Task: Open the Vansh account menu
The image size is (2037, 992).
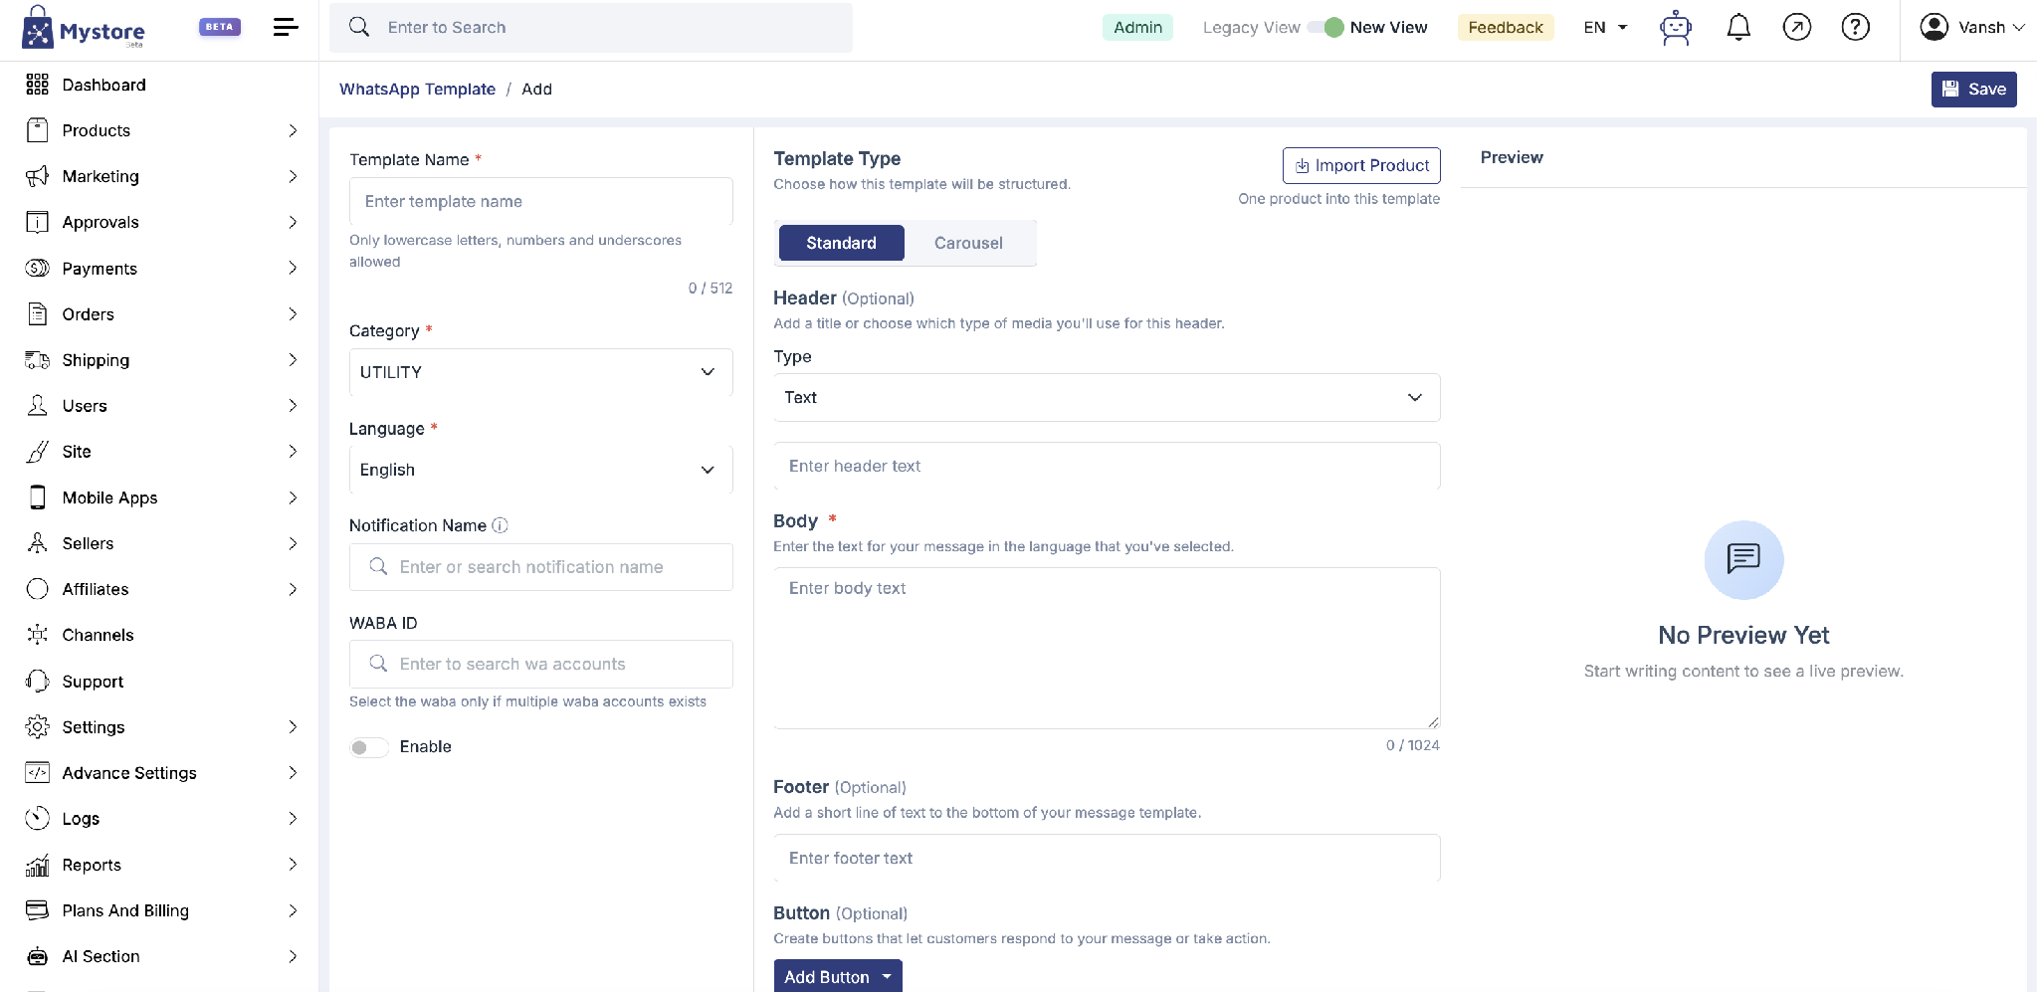Action: (1972, 27)
